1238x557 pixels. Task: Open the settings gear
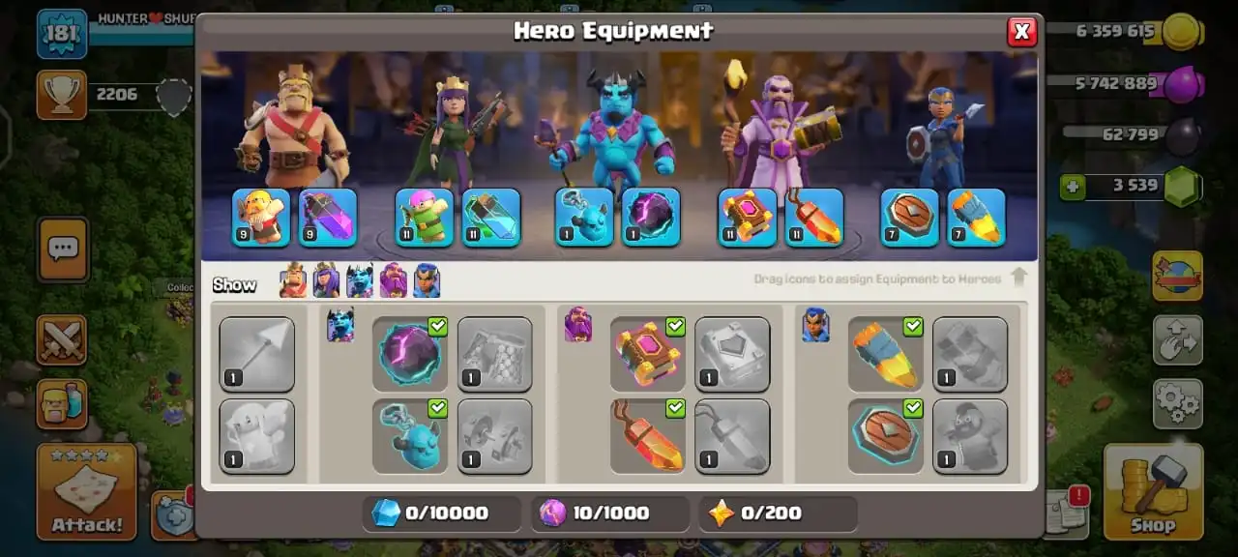click(x=1177, y=403)
